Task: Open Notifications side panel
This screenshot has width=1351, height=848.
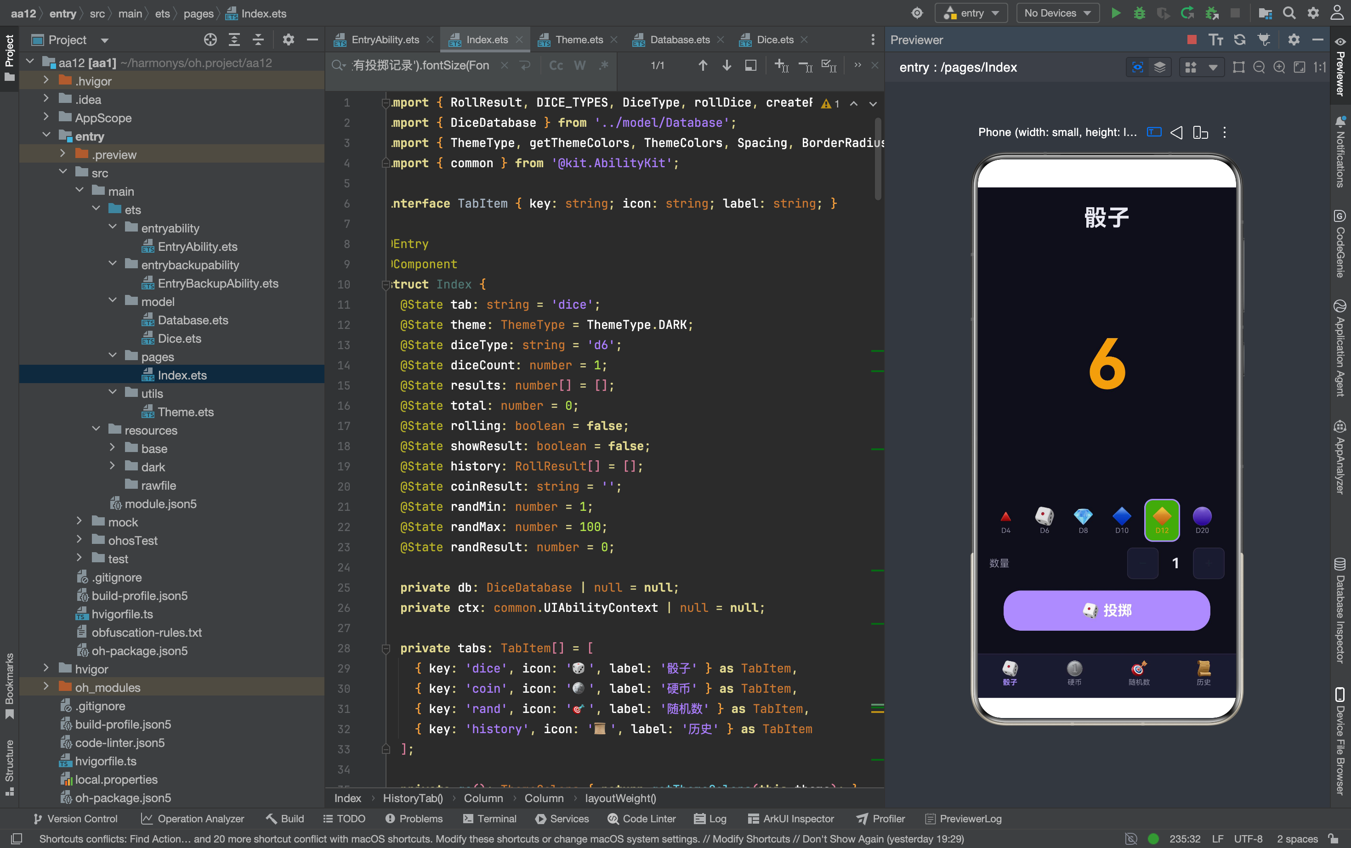Action: click(1340, 152)
